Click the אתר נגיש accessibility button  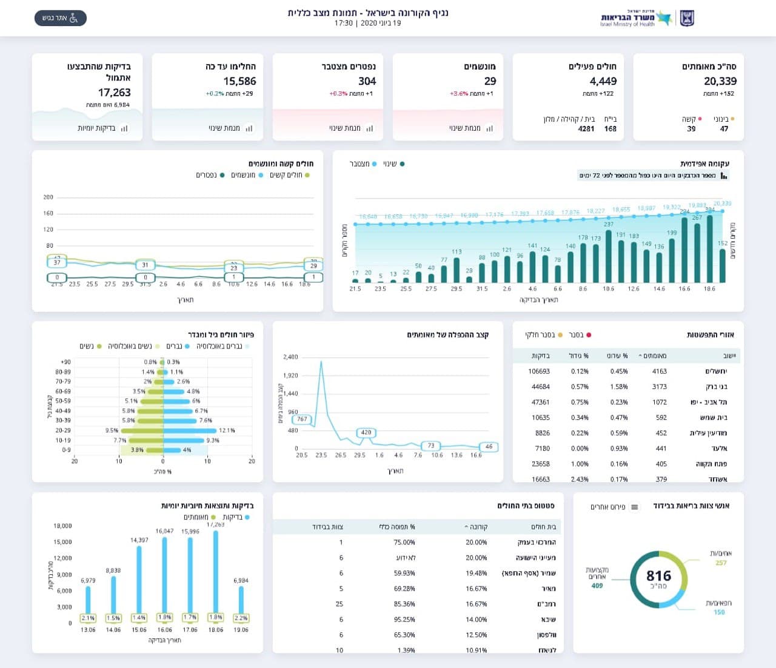[x=61, y=18]
